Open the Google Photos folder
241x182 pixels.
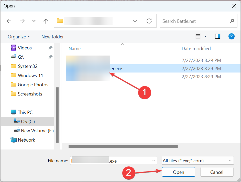click(33, 85)
